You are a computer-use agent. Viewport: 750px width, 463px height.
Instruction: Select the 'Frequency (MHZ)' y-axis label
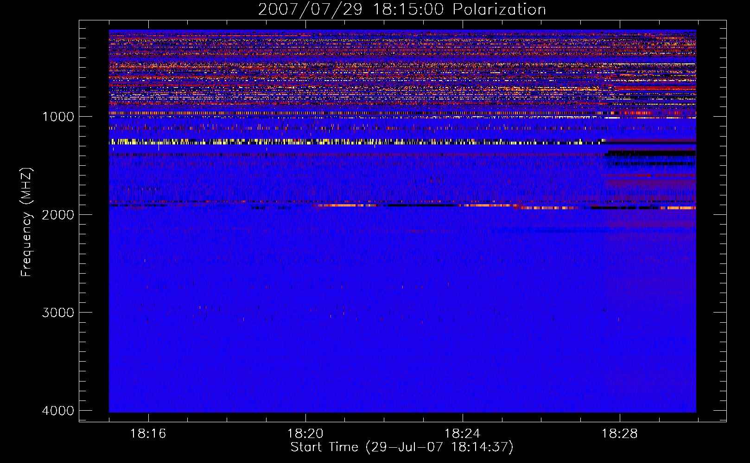[27, 222]
